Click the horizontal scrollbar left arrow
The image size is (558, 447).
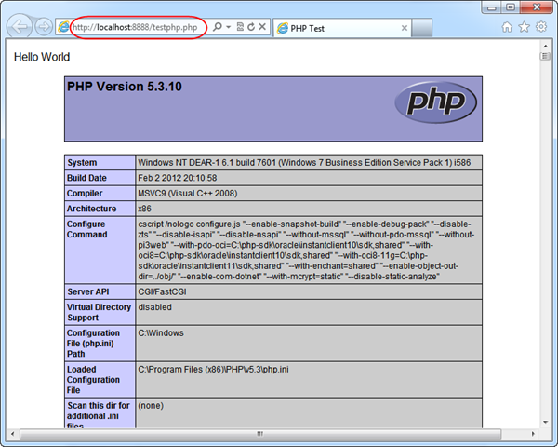[13, 434]
